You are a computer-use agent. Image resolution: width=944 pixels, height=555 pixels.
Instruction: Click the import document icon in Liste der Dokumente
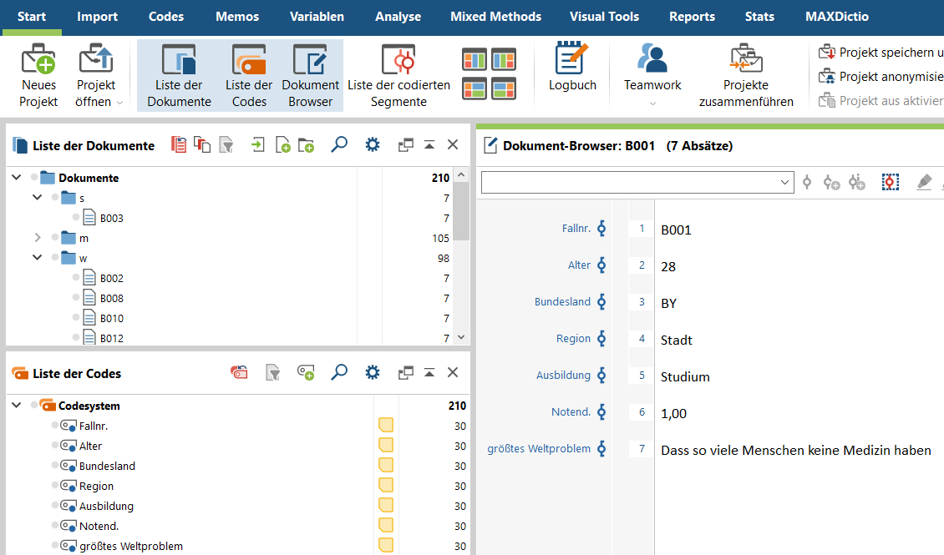pos(257,145)
